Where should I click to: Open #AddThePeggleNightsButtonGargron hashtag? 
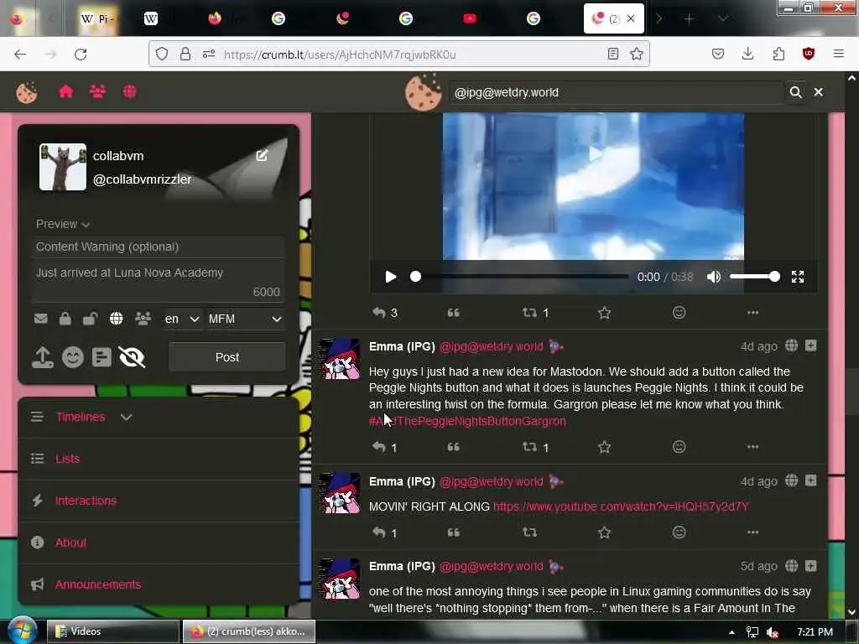coord(467,421)
